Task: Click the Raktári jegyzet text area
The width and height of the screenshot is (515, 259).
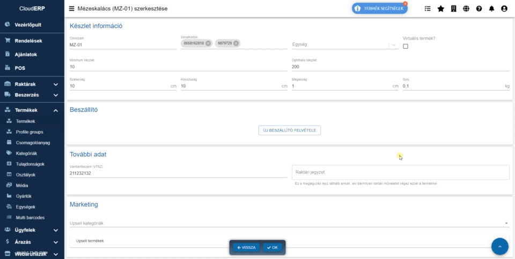Action: click(x=400, y=172)
